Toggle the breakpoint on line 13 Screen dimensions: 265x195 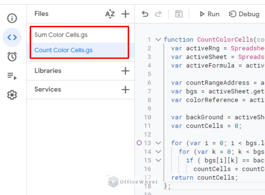coord(139,143)
